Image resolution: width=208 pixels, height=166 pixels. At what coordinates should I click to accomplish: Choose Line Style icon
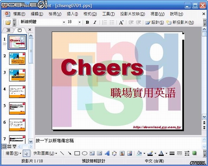point(172,154)
